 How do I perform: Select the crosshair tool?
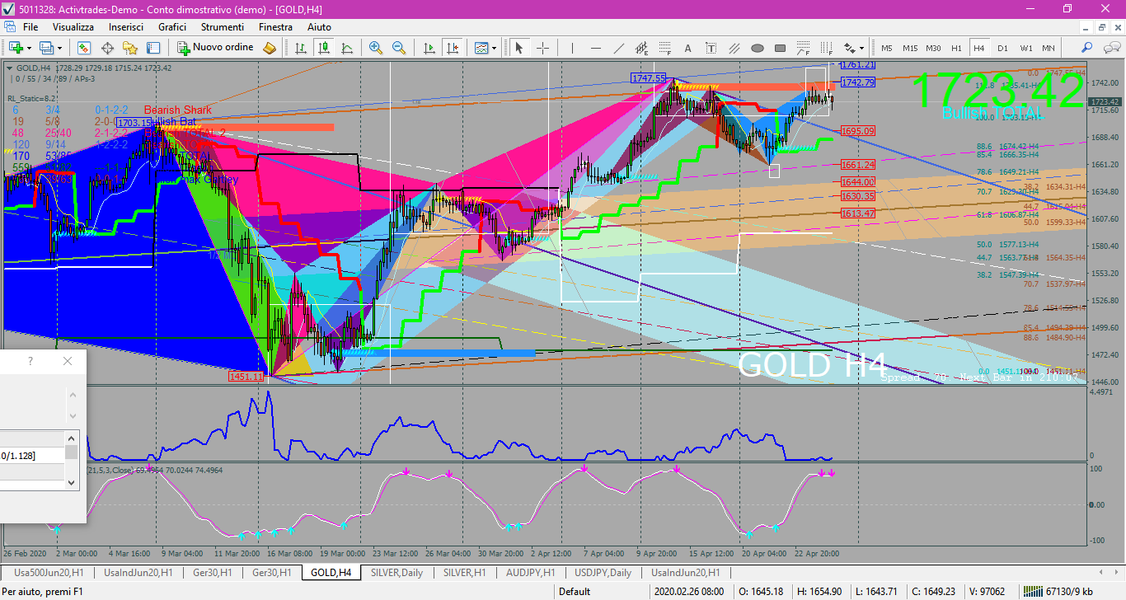click(542, 48)
